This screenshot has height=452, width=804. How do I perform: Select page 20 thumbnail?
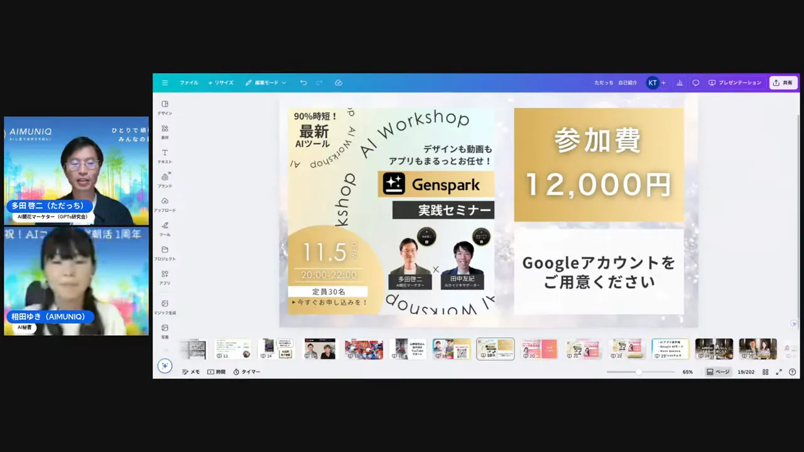click(x=539, y=349)
